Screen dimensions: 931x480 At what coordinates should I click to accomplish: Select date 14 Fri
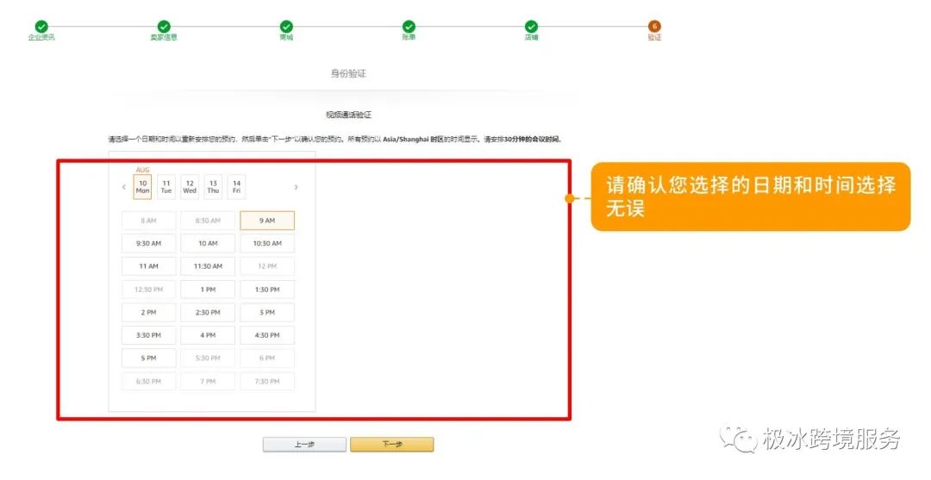pos(236,187)
